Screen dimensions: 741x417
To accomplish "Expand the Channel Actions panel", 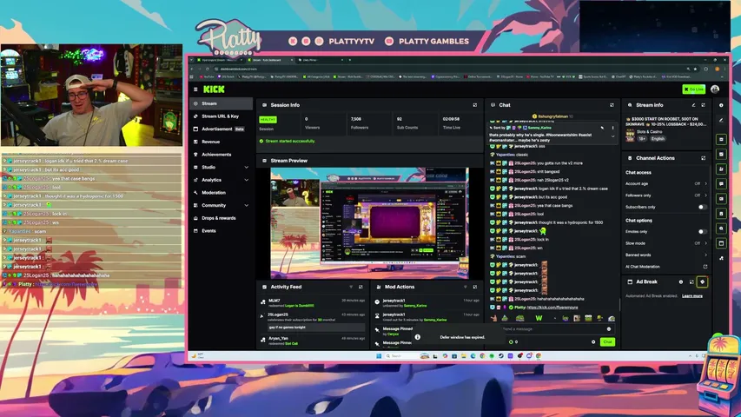I will [703, 158].
